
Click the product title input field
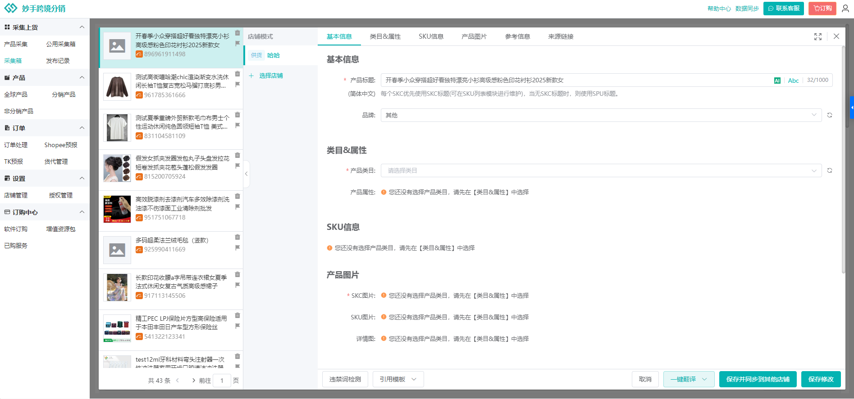(x=572, y=81)
